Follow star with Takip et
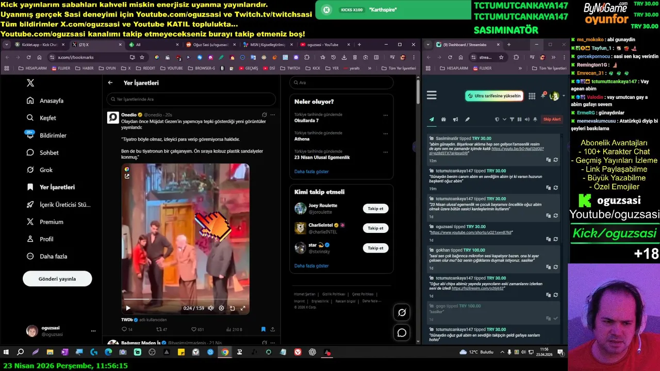 pyautogui.click(x=375, y=248)
